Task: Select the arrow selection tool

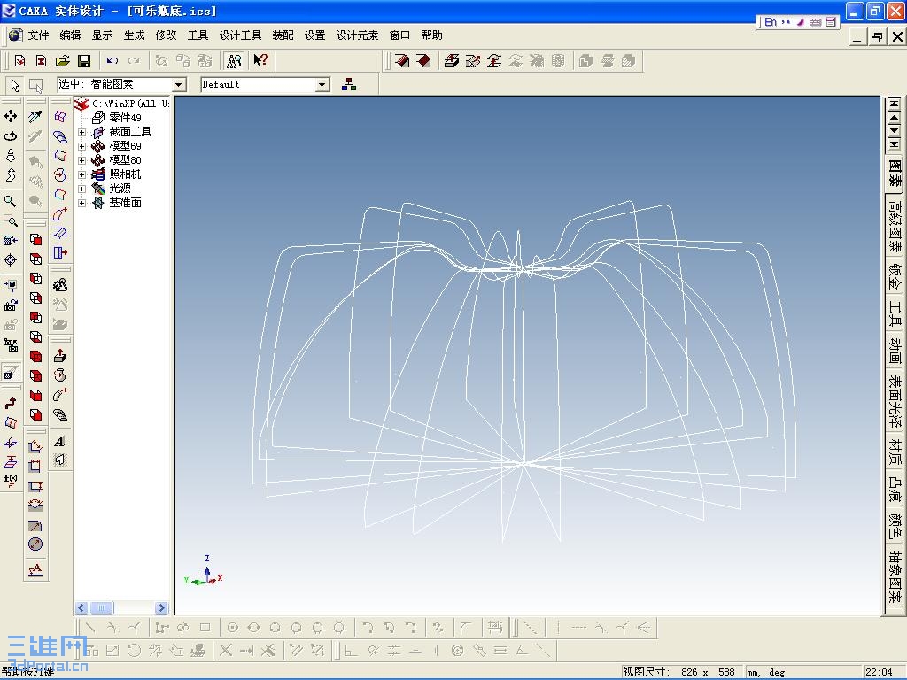Action: tap(15, 85)
